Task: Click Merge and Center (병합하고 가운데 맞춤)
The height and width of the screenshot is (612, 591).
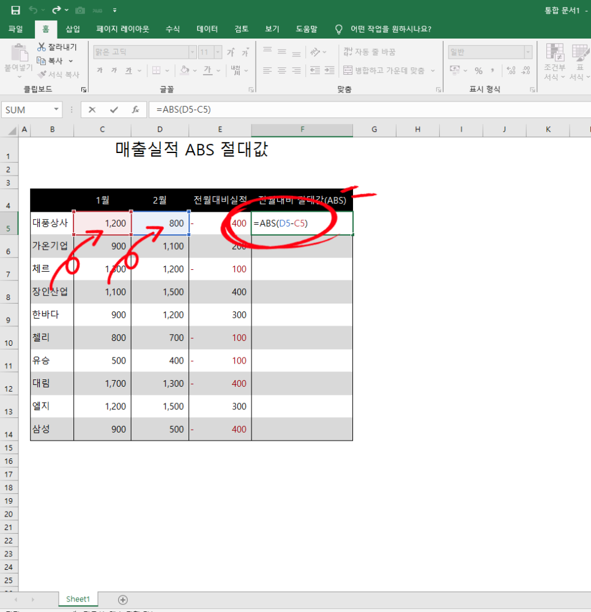Action: pos(384,70)
